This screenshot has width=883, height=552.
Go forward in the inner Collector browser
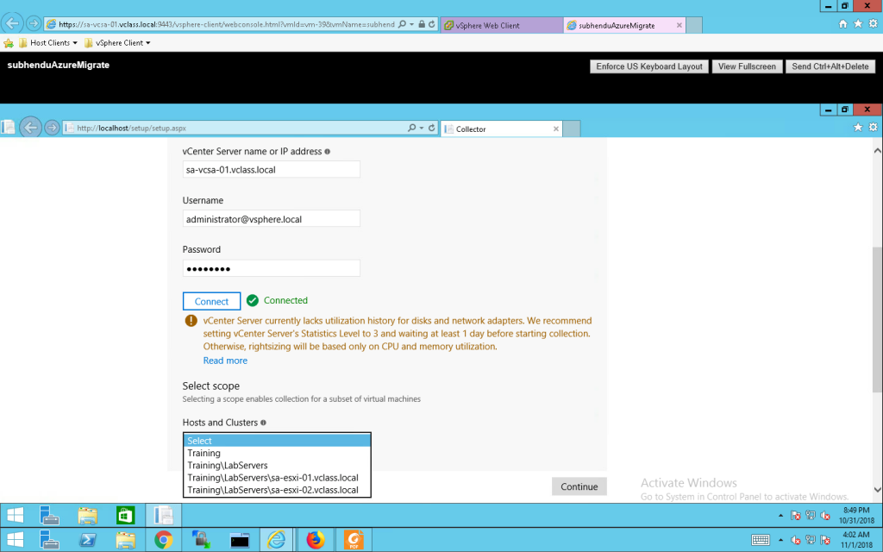52,128
